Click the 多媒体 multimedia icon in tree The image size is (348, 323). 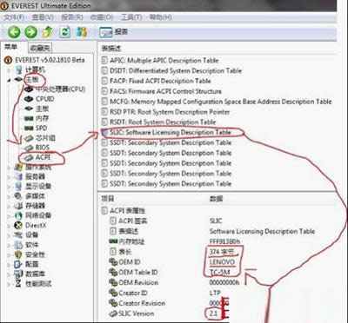[18, 196]
